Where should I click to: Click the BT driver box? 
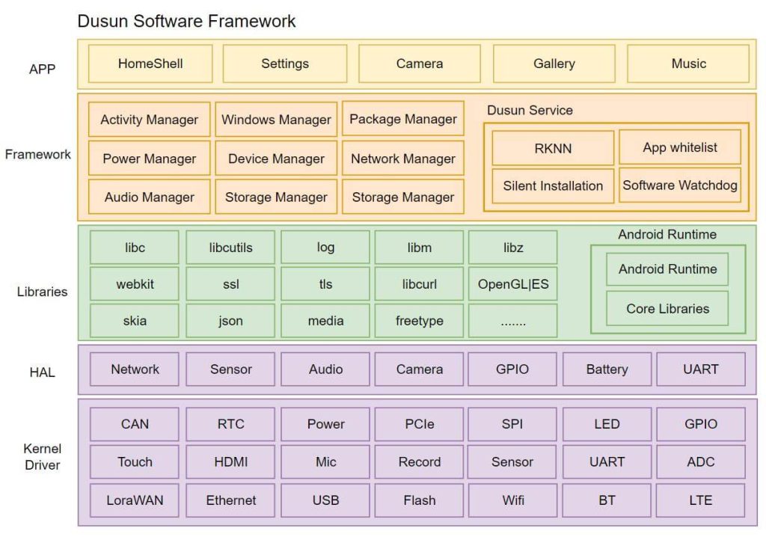coord(607,500)
